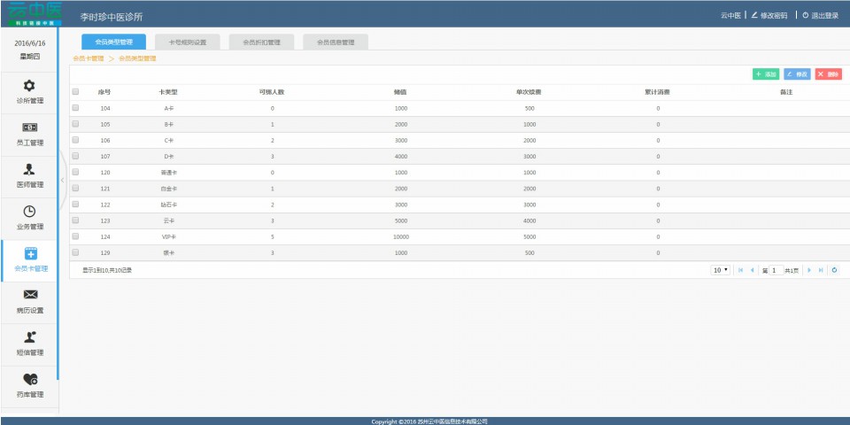
Task: Click the refresh icon in pagination bar
Action: click(833, 270)
